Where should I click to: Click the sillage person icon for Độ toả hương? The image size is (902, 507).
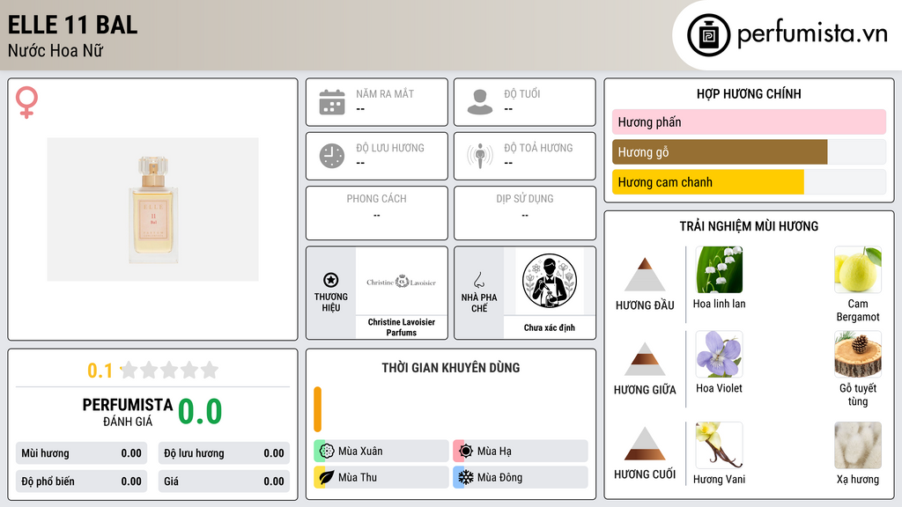(480, 156)
